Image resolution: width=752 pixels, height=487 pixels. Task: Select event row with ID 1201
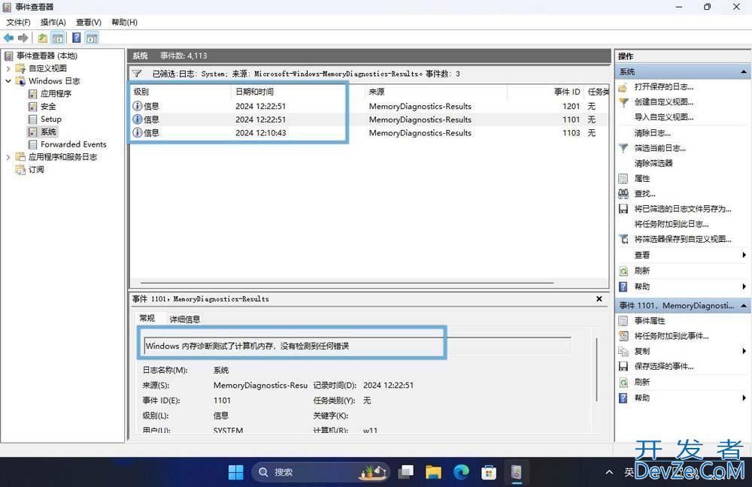click(x=368, y=106)
